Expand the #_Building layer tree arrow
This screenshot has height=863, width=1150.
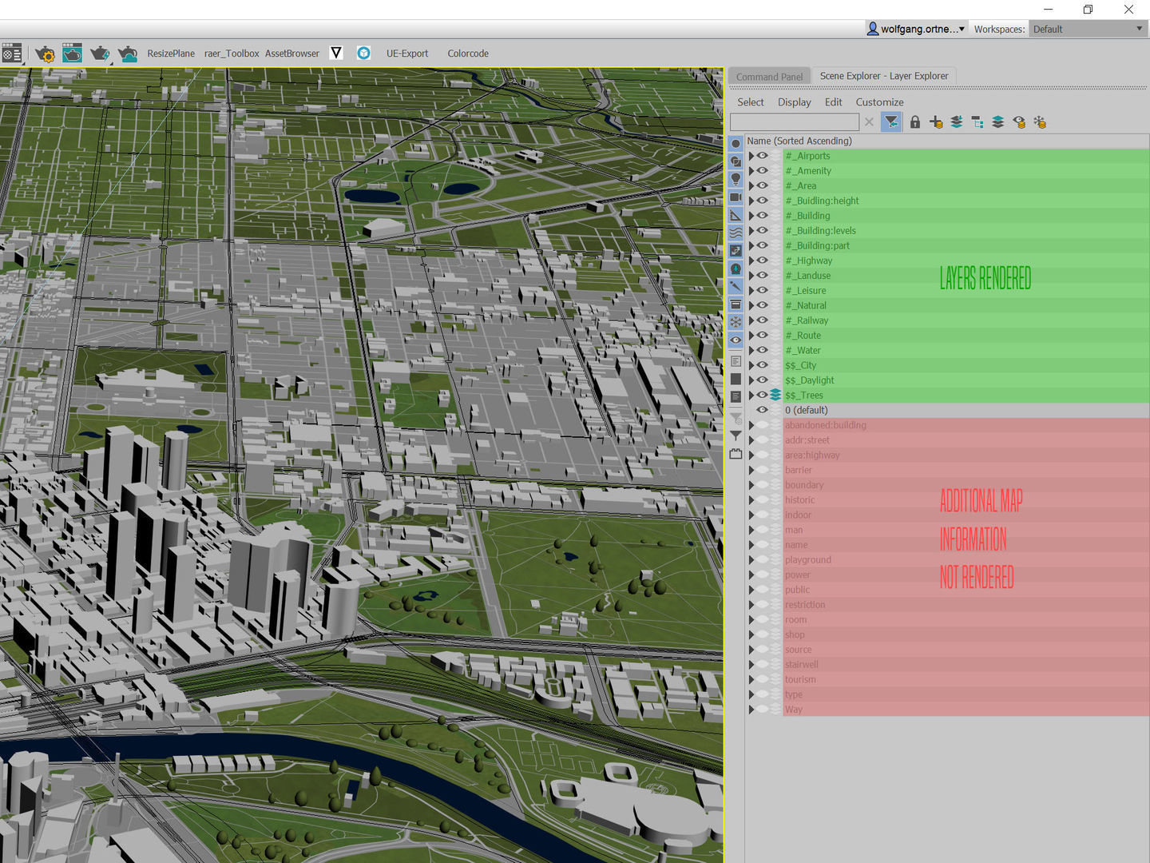pyautogui.click(x=751, y=215)
